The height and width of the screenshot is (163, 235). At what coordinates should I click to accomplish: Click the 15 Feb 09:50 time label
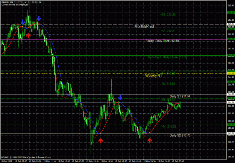tap(35, 161)
